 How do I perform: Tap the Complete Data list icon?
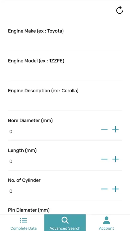tap(24, 220)
